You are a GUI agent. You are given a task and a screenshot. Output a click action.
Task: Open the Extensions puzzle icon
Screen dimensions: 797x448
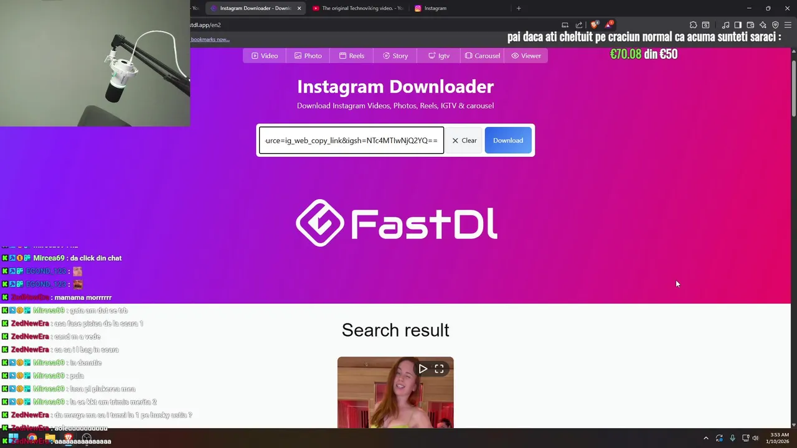pyautogui.click(x=693, y=25)
